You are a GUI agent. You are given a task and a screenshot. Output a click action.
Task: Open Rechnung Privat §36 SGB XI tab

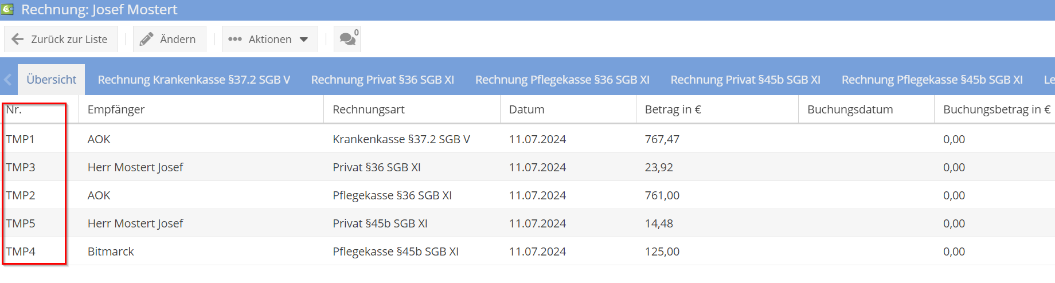pyautogui.click(x=382, y=80)
